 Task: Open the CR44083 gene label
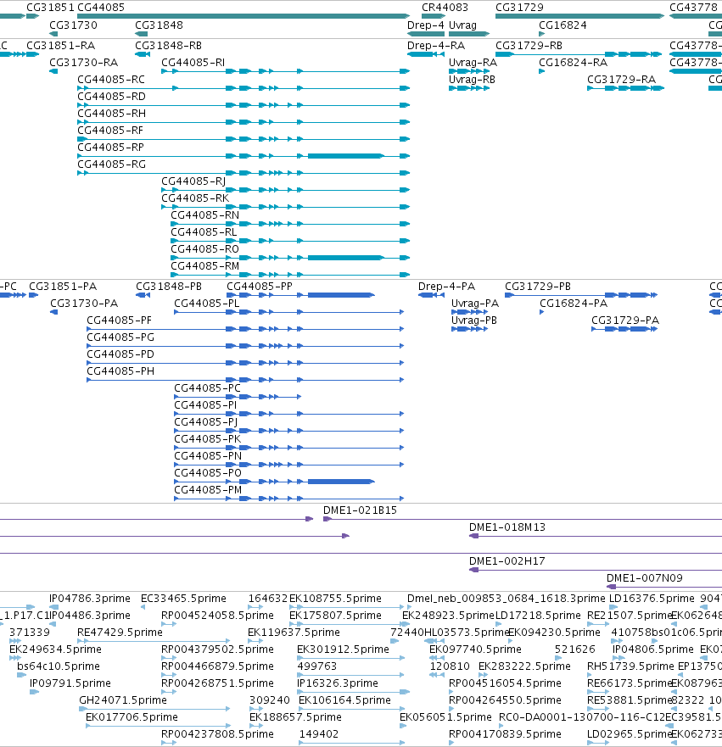(x=445, y=7)
